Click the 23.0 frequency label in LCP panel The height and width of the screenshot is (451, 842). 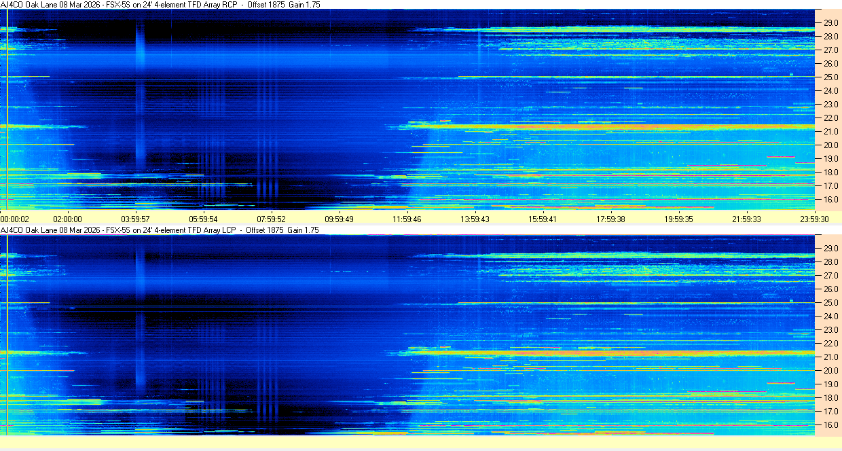[830, 330]
